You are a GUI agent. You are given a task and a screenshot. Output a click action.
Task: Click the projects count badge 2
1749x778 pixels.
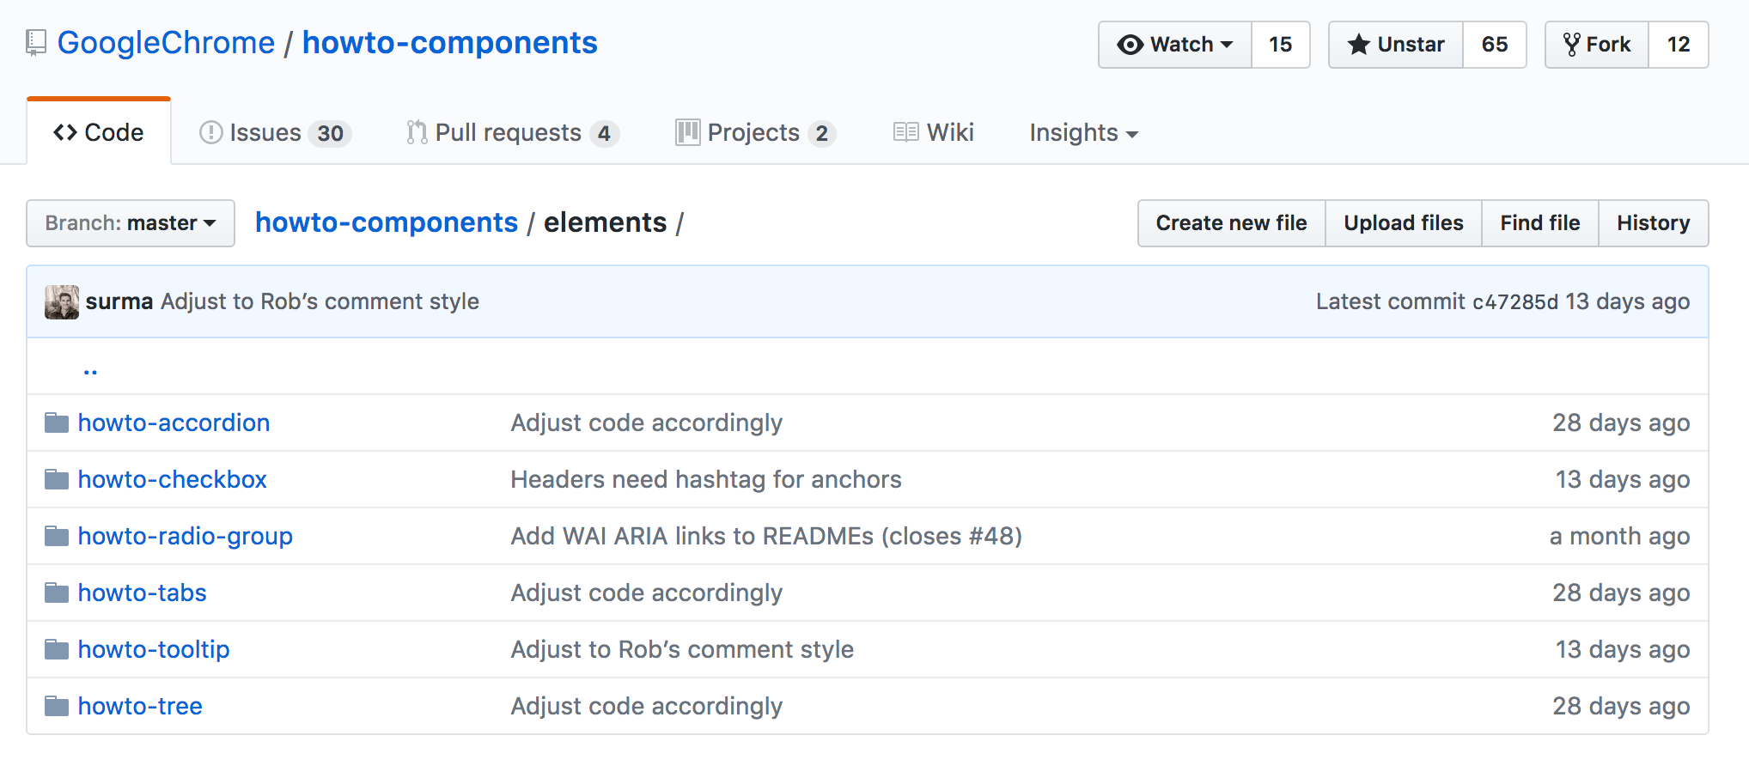tap(822, 133)
